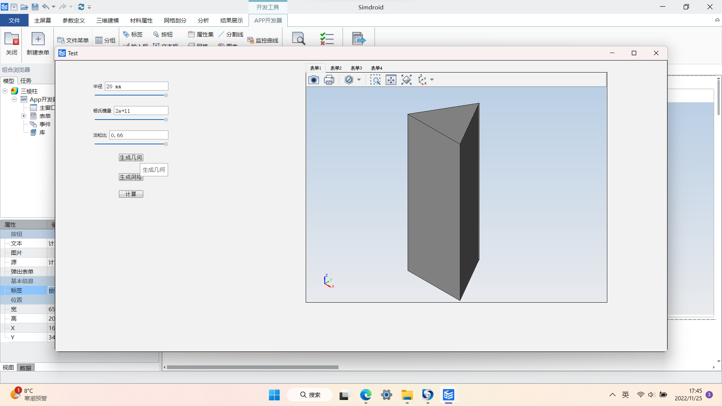The height and width of the screenshot is (406, 722).
Task: Insert a Monitor Curve (监控曲线) control
Action: (x=263, y=40)
